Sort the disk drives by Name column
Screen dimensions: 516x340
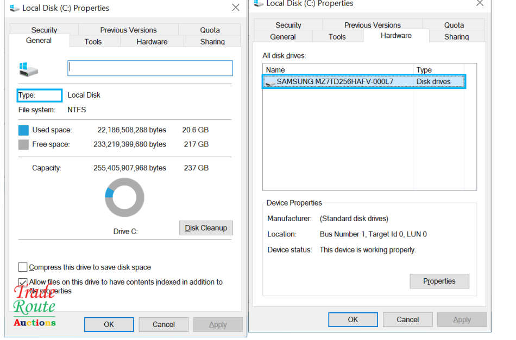pos(338,69)
